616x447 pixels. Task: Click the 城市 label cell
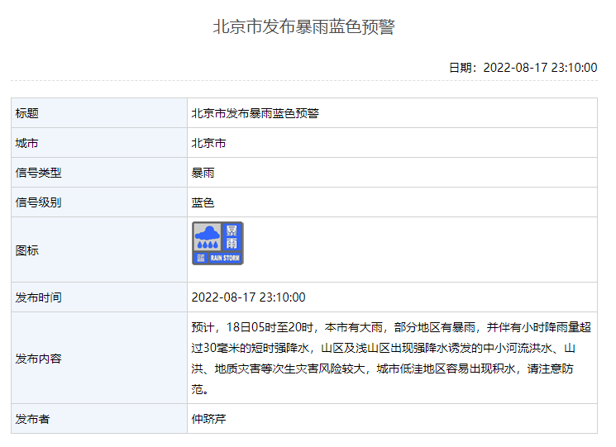point(99,143)
